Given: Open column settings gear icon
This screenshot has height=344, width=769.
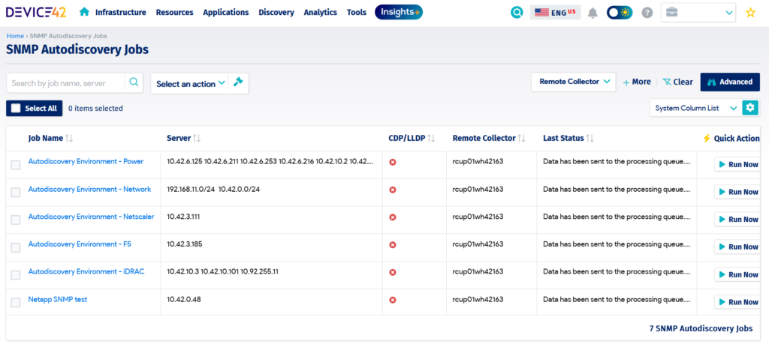Looking at the screenshot, I should coord(750,108).
